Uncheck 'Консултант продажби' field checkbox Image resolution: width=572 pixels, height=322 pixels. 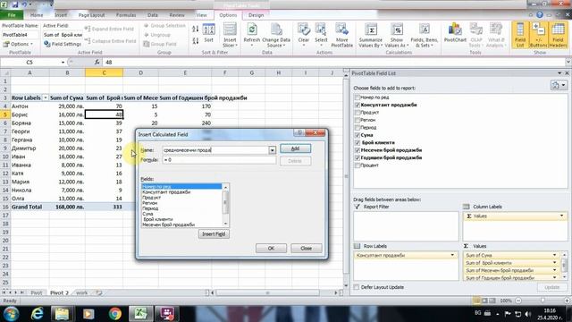357,105
